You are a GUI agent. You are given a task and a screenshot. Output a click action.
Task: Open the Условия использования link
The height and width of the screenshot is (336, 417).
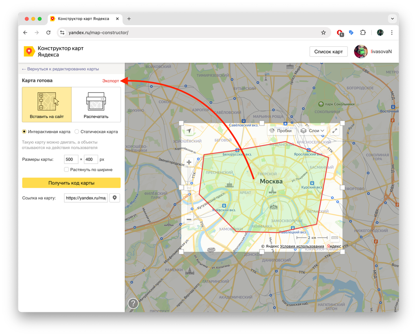(x=302, y=246)
